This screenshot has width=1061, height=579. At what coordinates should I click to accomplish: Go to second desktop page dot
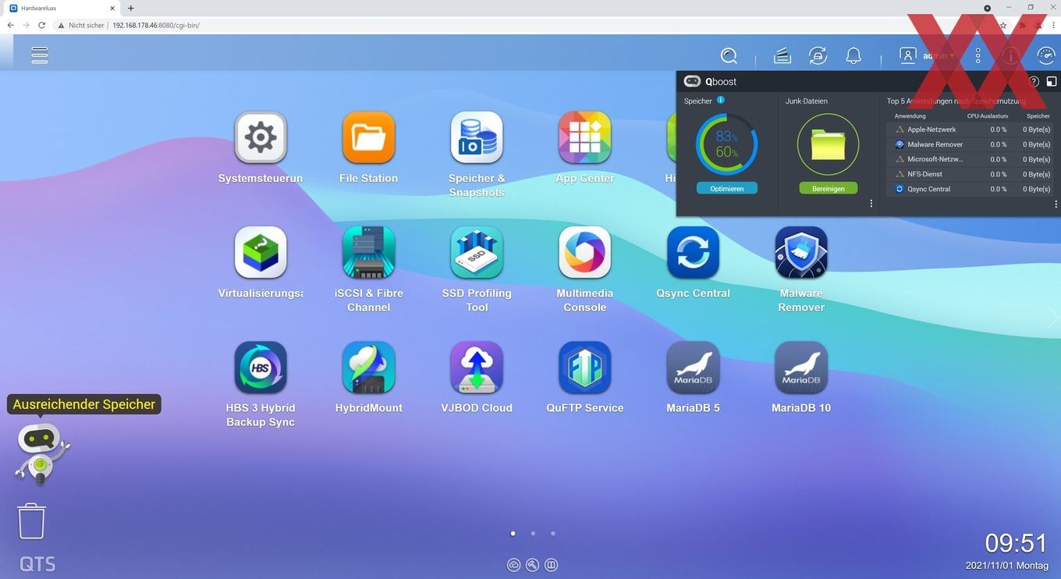point(533,534)
